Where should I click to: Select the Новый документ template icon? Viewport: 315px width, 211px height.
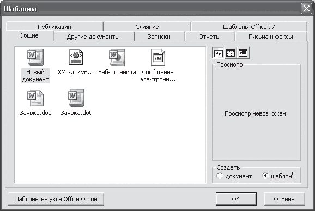pos(35,57)
